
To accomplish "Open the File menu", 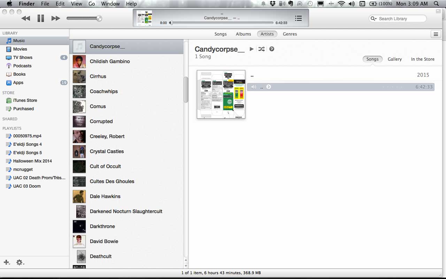I will pyautogui.click(x=45, y=4).
